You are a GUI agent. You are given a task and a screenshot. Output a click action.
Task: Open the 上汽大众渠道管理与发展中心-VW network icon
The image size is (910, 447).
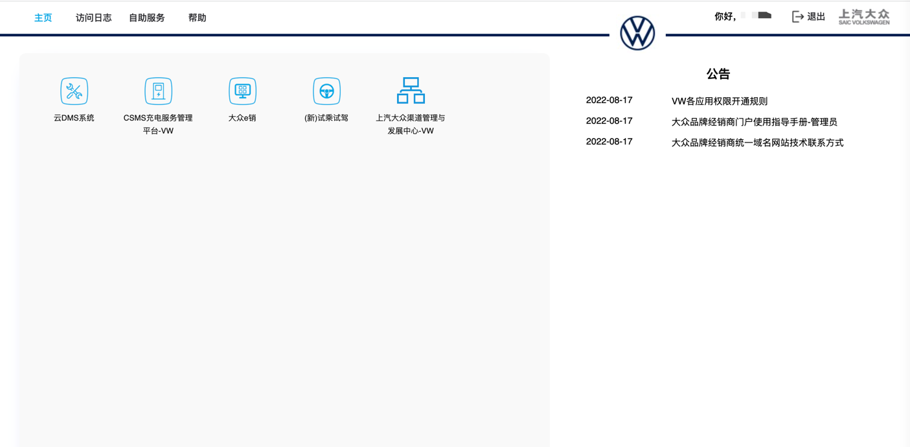(411, 91)
